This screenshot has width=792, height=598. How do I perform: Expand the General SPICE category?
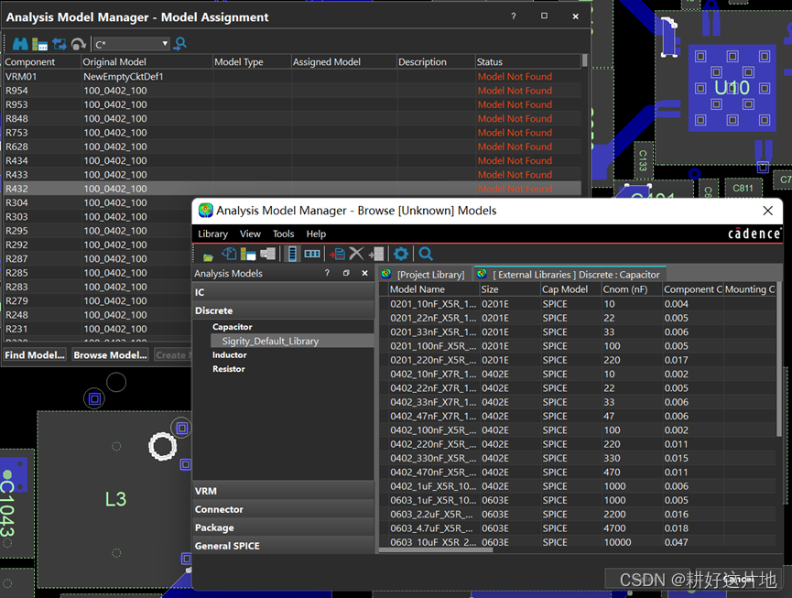283,546
